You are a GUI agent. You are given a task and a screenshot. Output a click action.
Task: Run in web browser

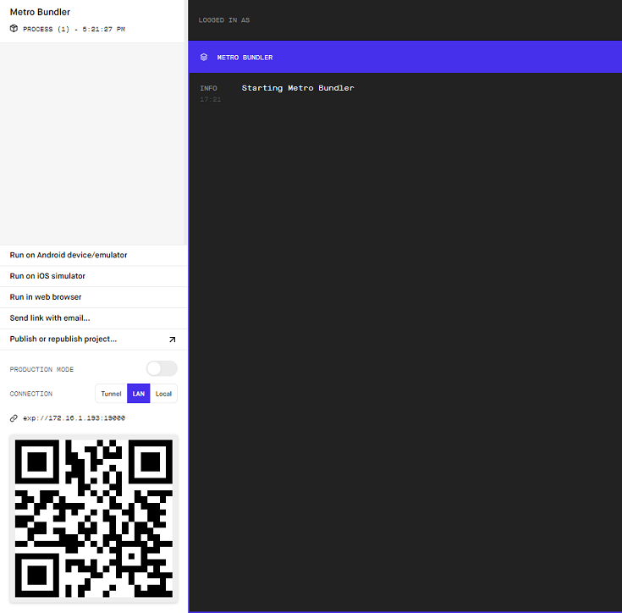pyautogui.click(x=94, y=297)
